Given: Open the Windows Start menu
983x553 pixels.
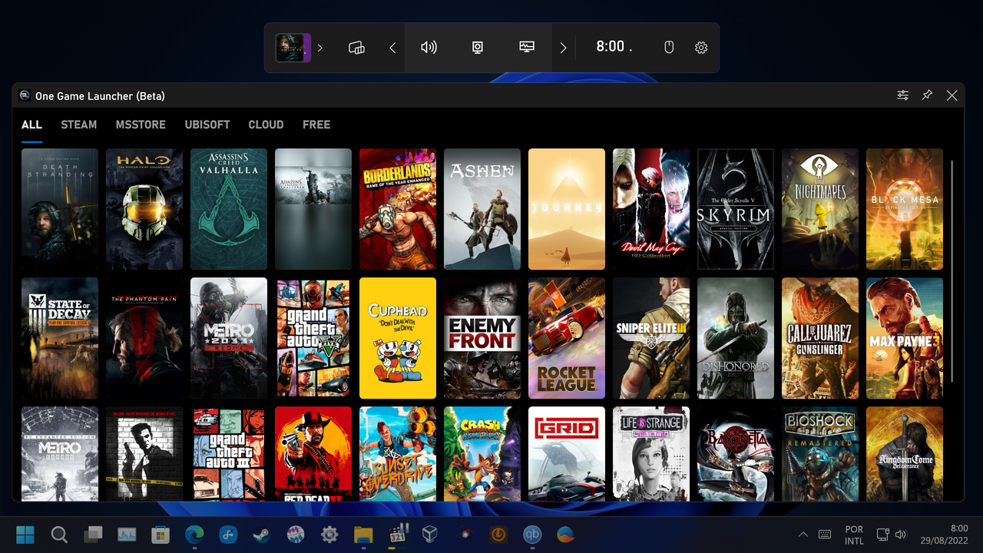Looking at the screenshot, I should coord(25,535).
